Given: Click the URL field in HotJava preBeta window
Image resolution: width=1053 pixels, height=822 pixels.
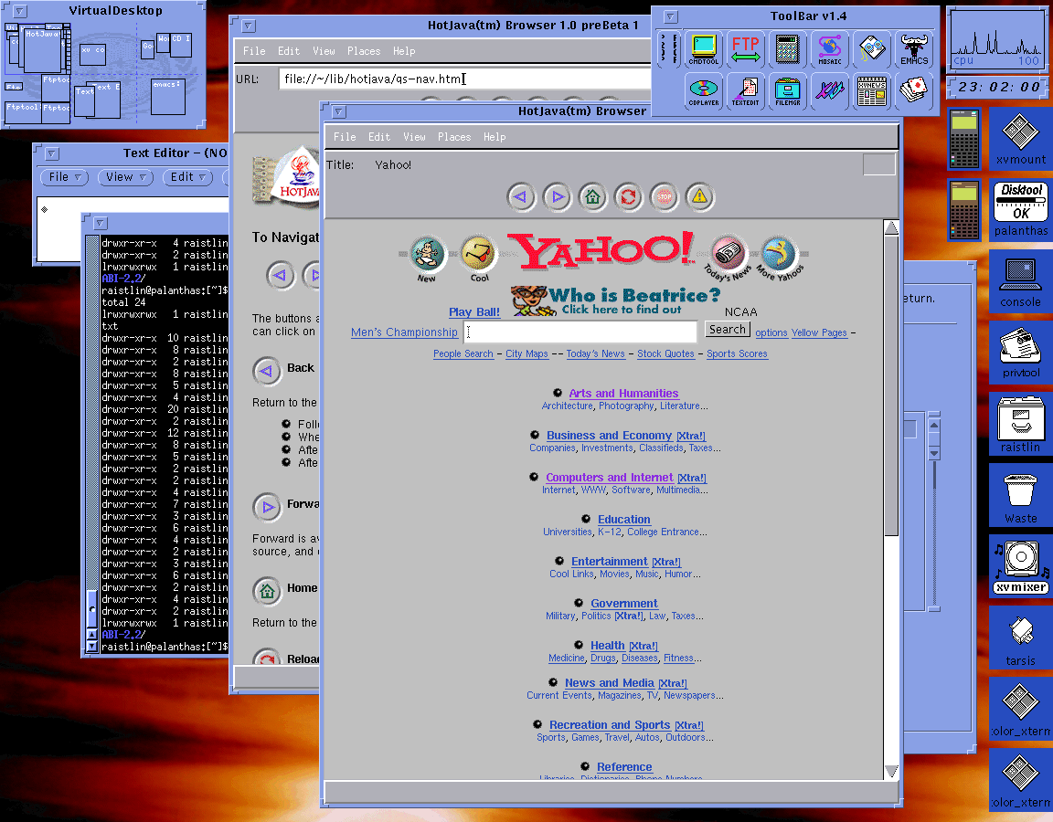Looking at the screenshot, I should (464, 79).
